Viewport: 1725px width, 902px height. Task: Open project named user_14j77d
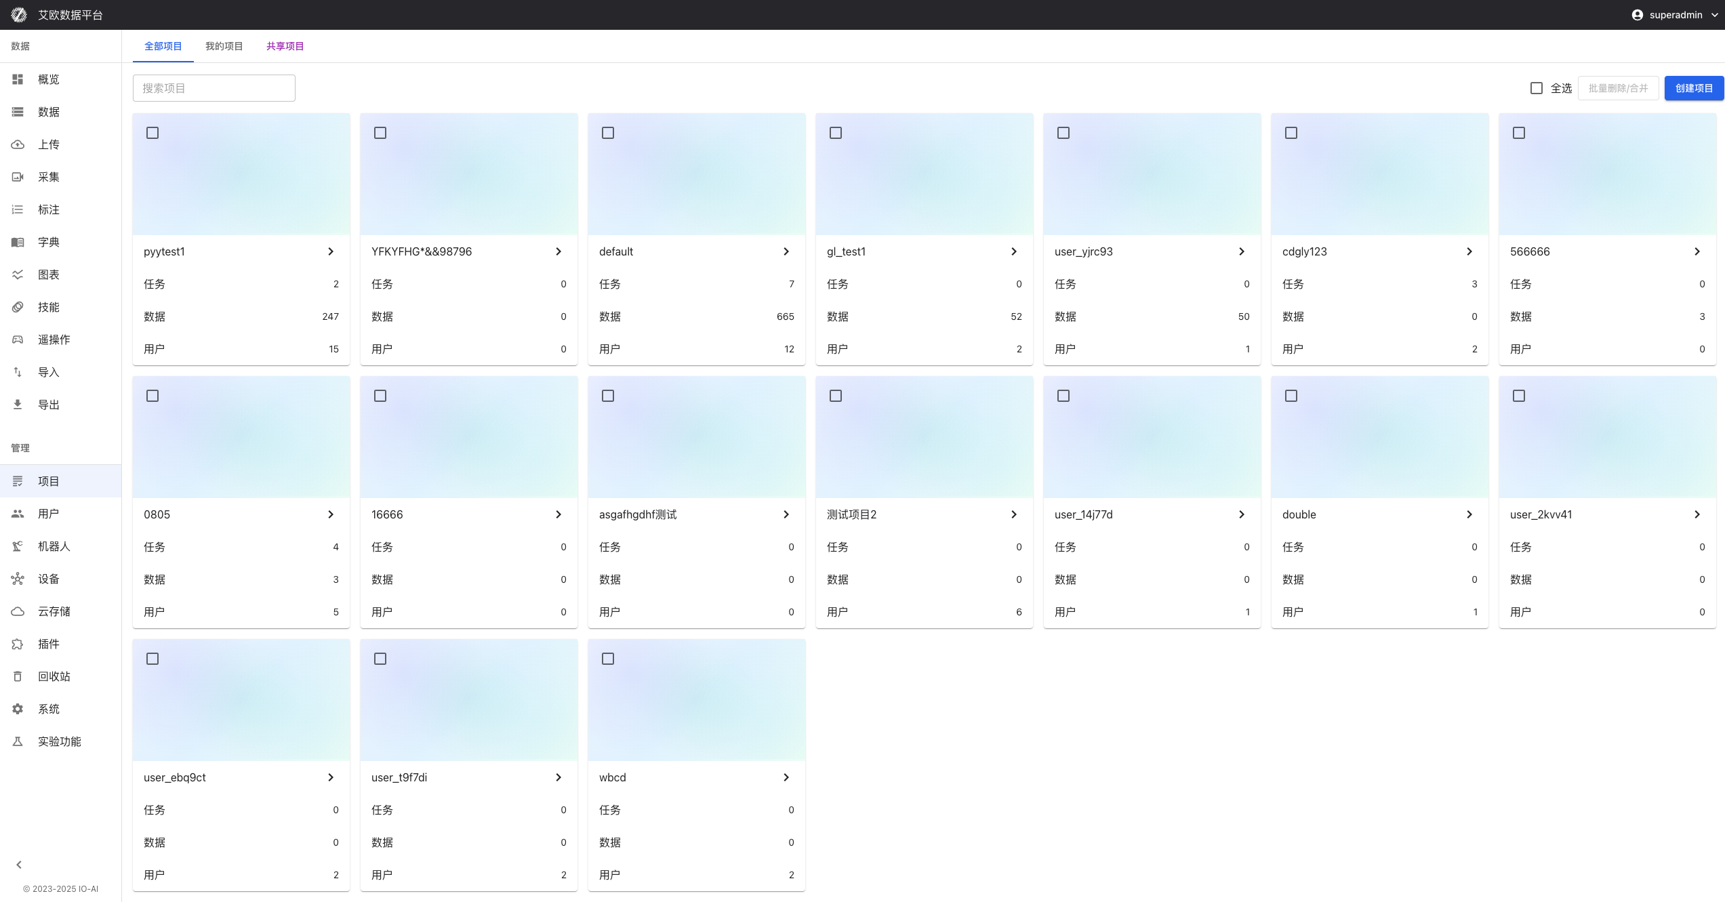(1084, 514)
